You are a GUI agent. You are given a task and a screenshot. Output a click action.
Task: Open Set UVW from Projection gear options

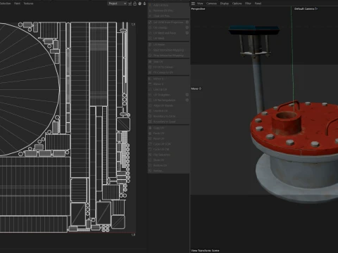click(x=187, y=22)
